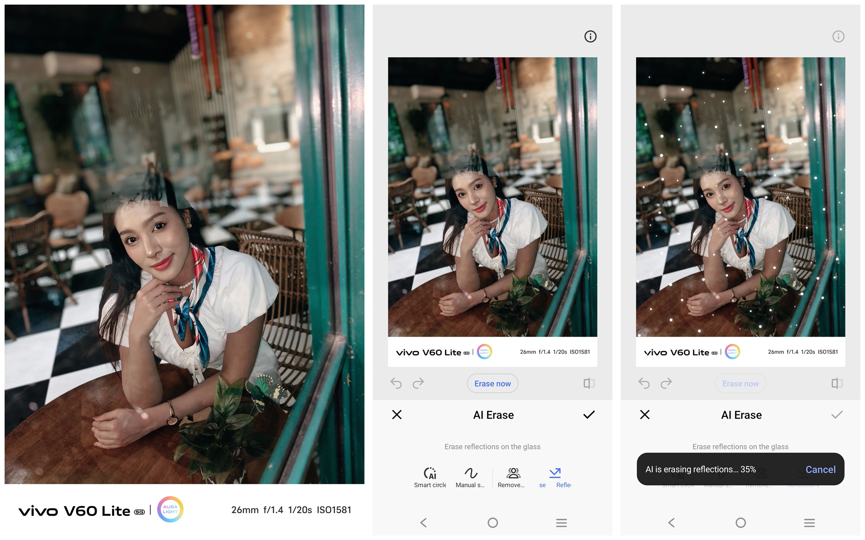Cancel the AI reflection erasing progress
This screenshot has width=865, height=540.
820,470
